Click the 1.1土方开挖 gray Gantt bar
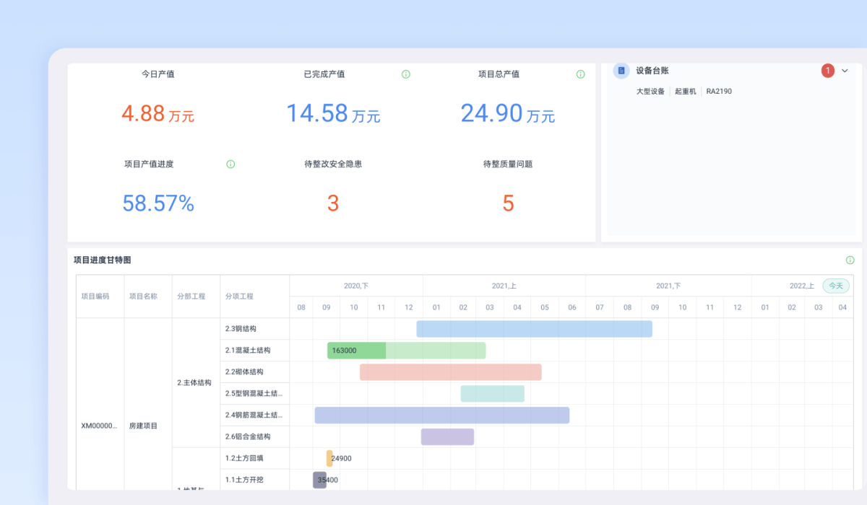The image size is (867, 505). (320, 480)
